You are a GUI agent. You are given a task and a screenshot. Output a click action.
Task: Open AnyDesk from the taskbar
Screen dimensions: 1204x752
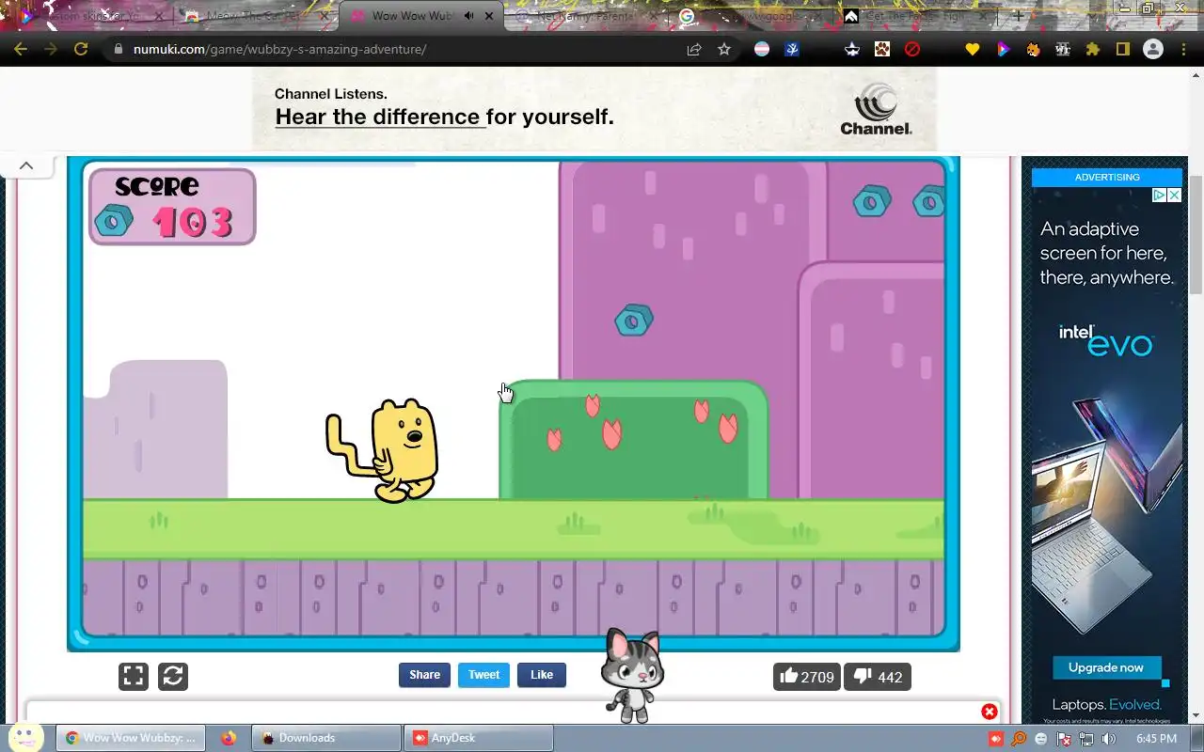479,738
